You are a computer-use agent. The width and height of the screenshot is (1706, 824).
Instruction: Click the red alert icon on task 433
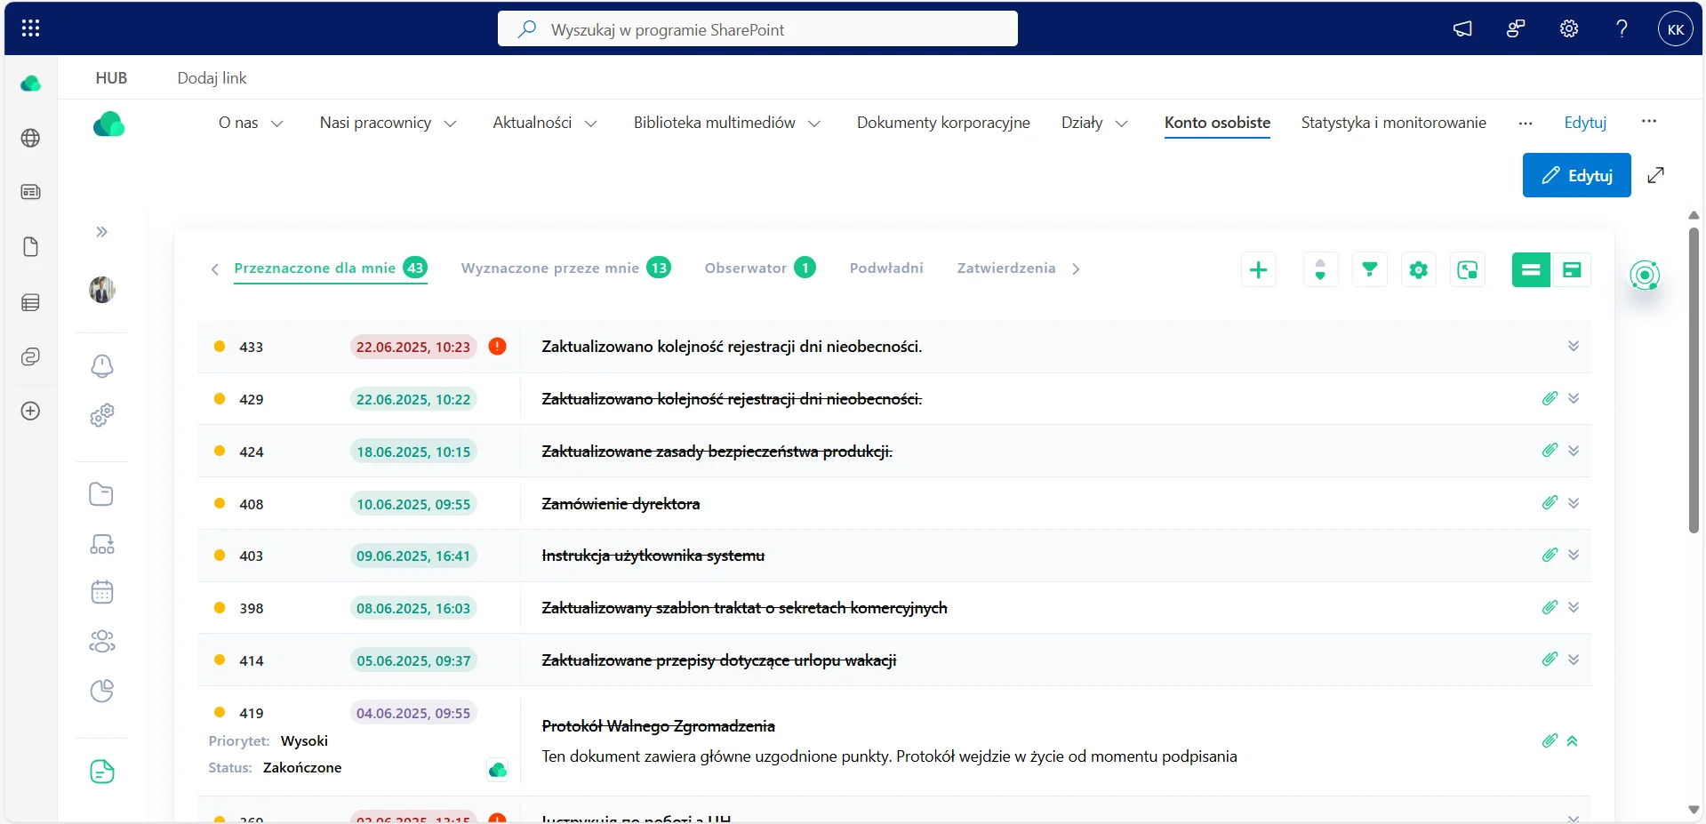498,347
